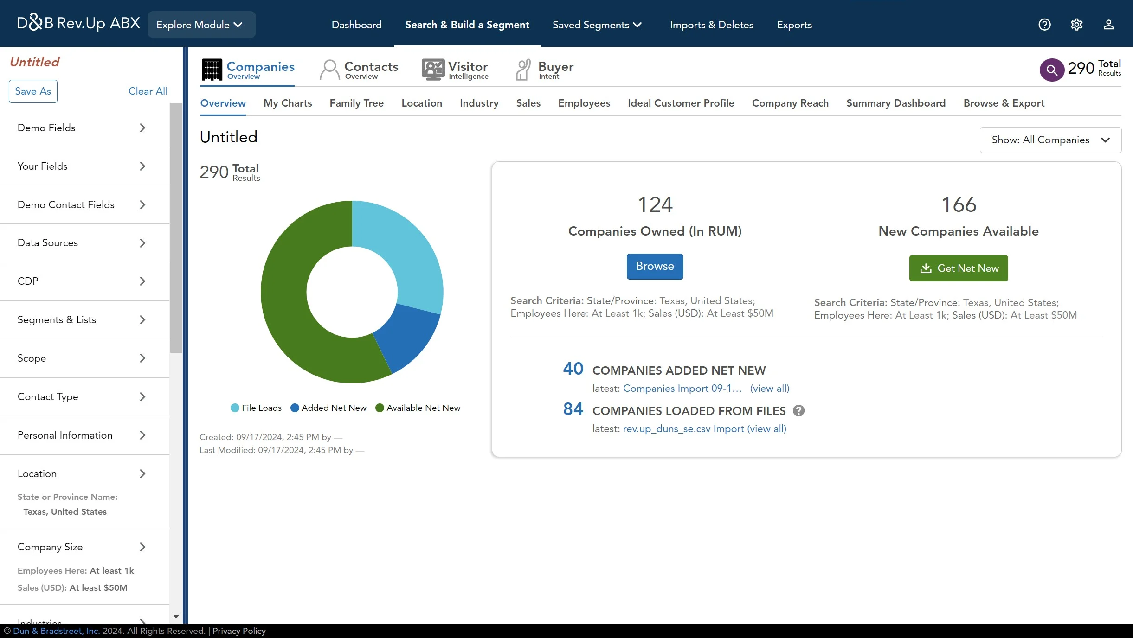
Task: Open Browse & Export tab
Action: 1004,103
